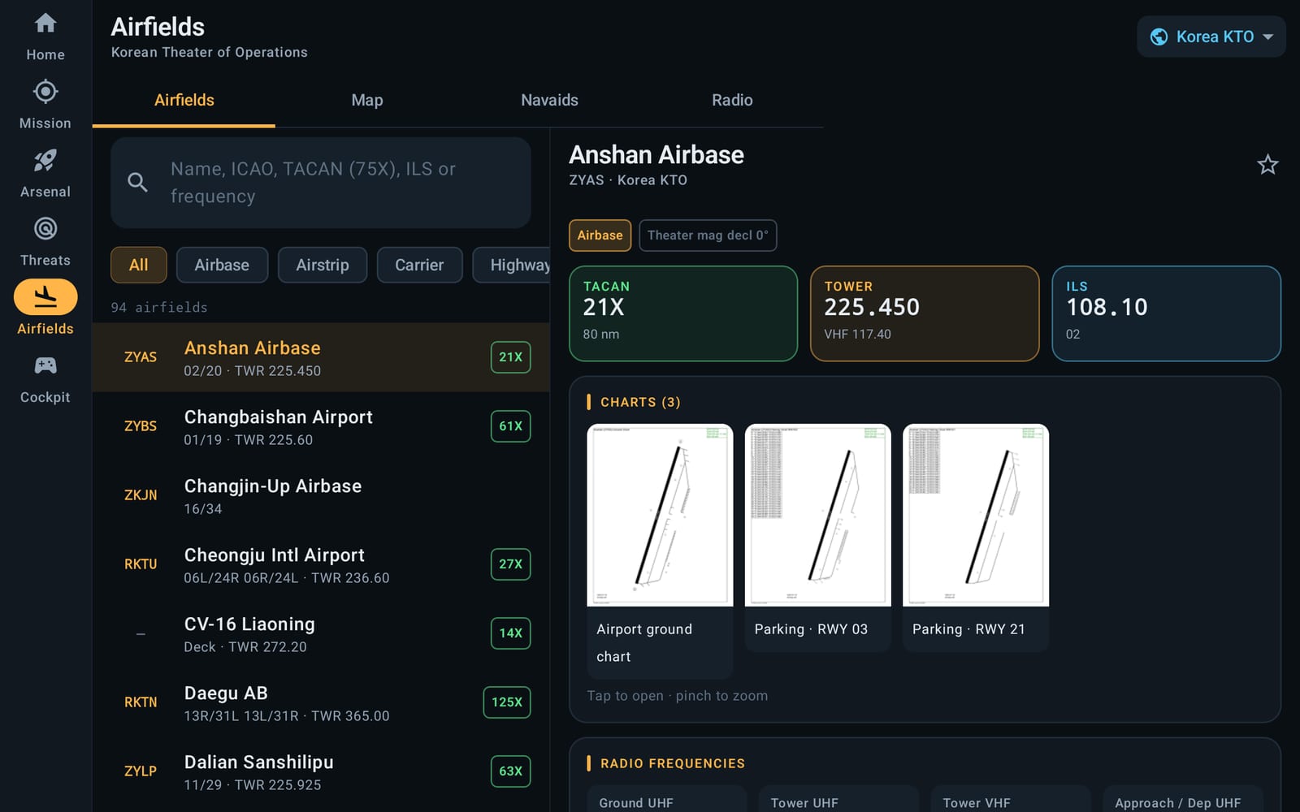Click the search magnifier icon
This screenshot has width=1300, height=812.
click(x=138, y=183)
